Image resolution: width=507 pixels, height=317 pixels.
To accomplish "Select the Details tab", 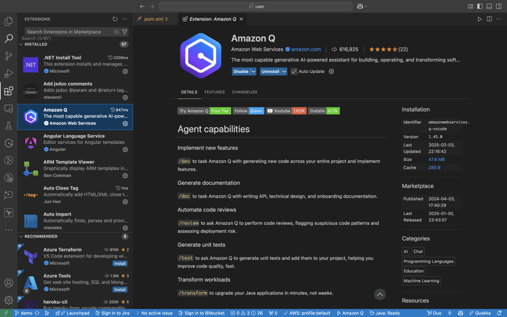I will coord(189,92).
